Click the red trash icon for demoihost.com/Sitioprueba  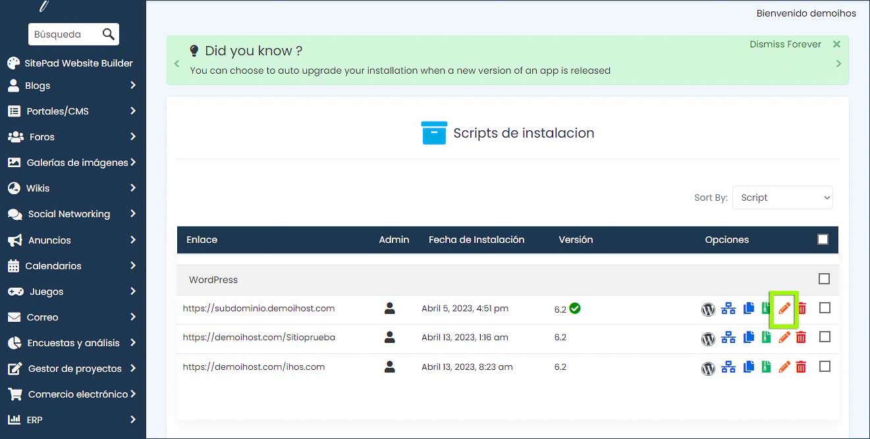[x=801, y=338]
